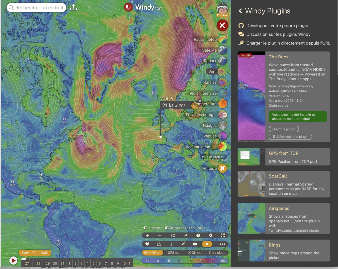Open the three-dots more options menu

(222, 244)
